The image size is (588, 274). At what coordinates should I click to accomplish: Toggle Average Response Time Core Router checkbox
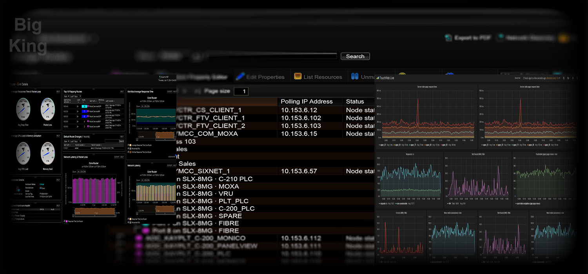(129, 145)
